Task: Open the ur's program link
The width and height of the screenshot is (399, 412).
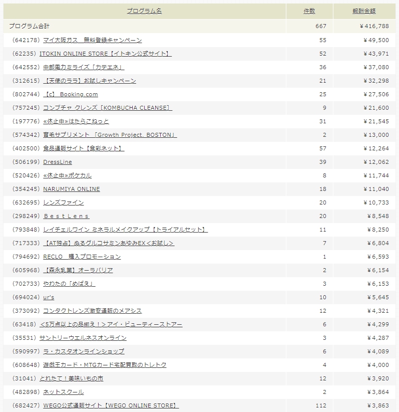Action: coord(49,297)
